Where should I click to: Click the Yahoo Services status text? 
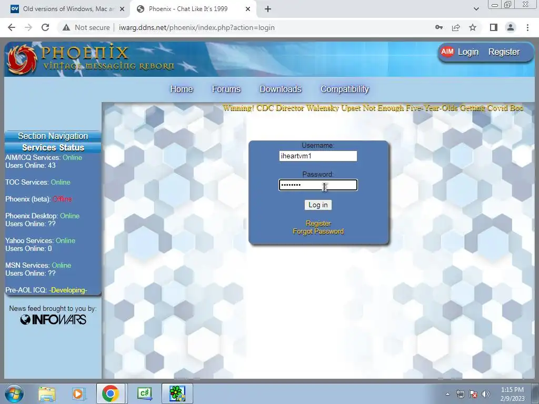click(40, 240)
